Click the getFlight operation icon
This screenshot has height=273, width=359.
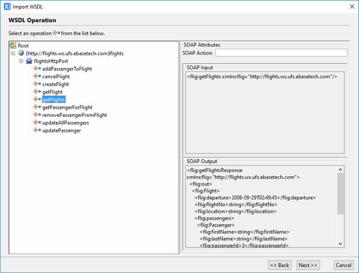(x=37, y=92)
